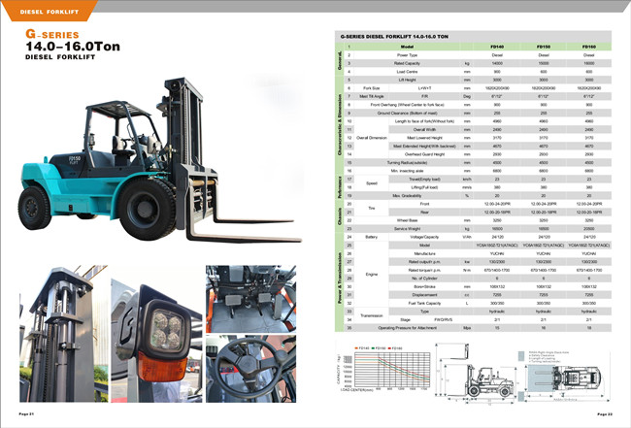Click the vertical 'Power & Transmission' section label
The image size is (631, 428).
click(339, 278)
